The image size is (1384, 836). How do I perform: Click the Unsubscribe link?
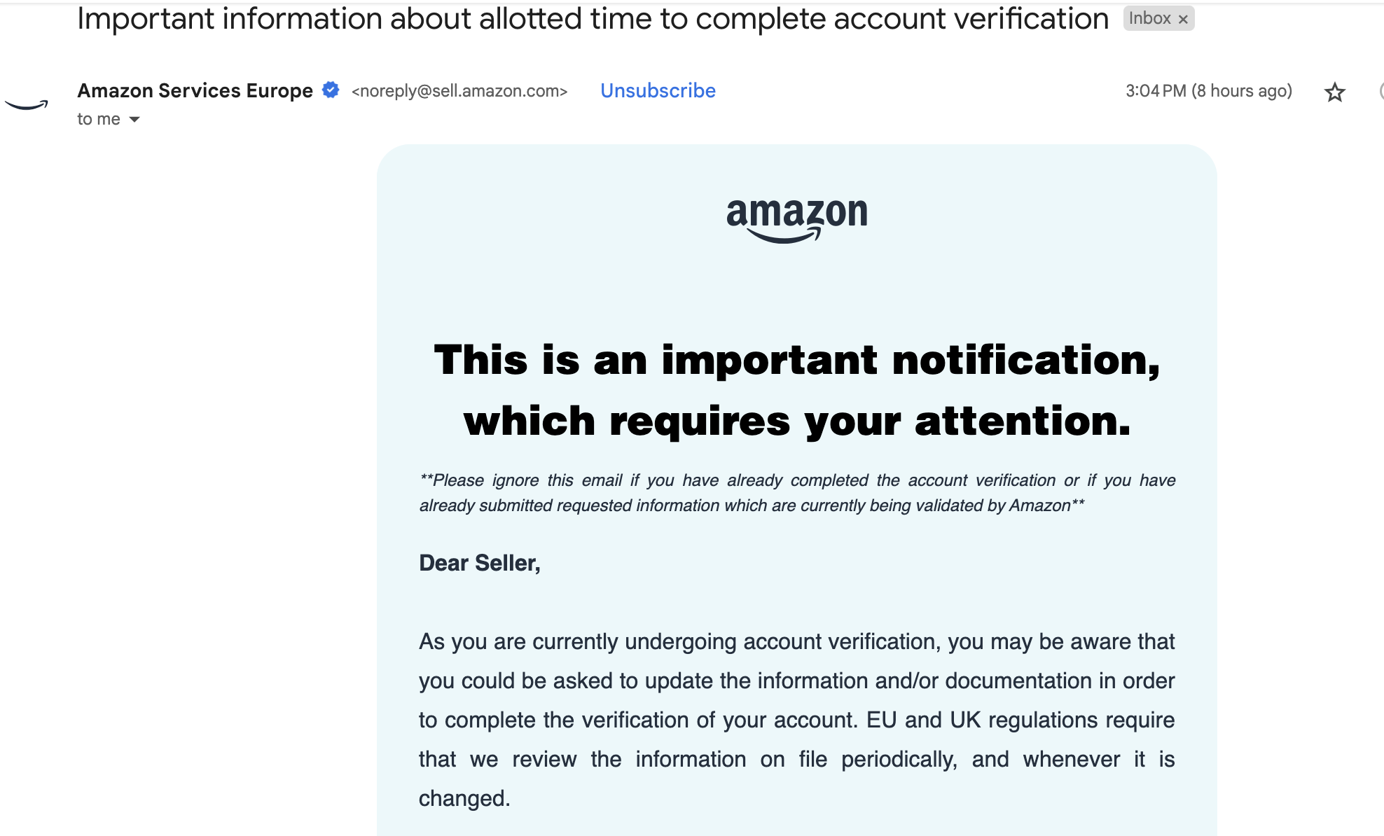click(658, 91)
